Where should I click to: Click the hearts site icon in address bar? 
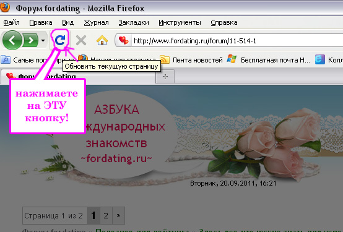(x=124, y=40)
